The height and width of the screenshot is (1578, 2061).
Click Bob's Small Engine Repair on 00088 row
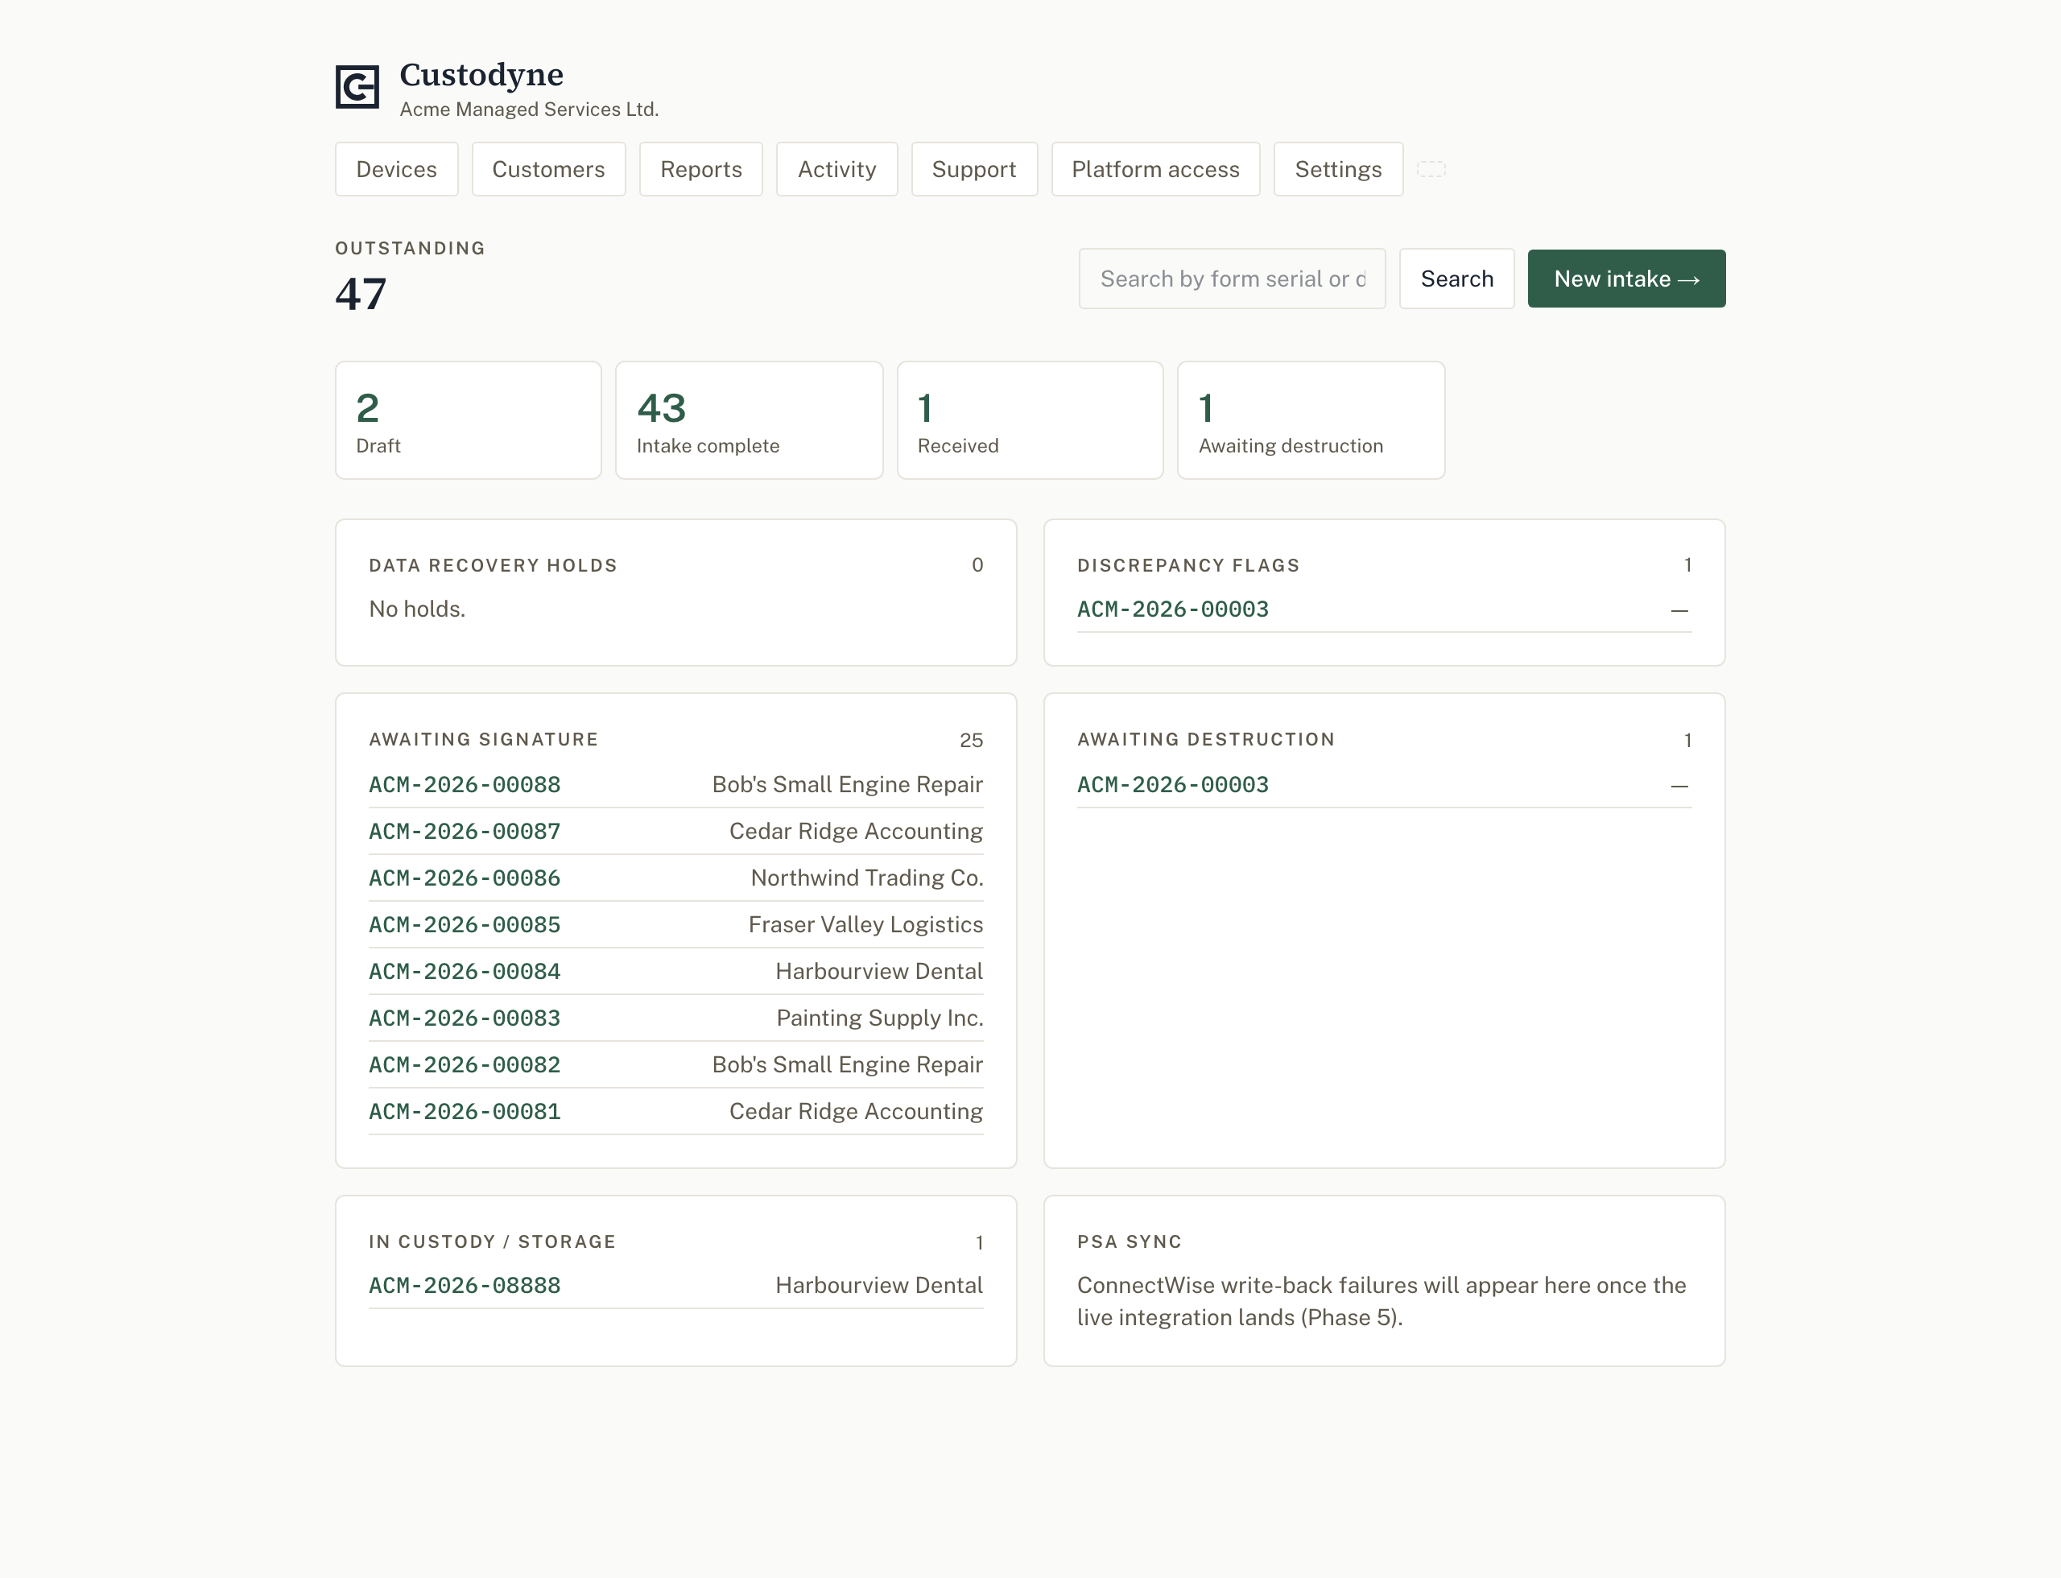coord(847,784)
